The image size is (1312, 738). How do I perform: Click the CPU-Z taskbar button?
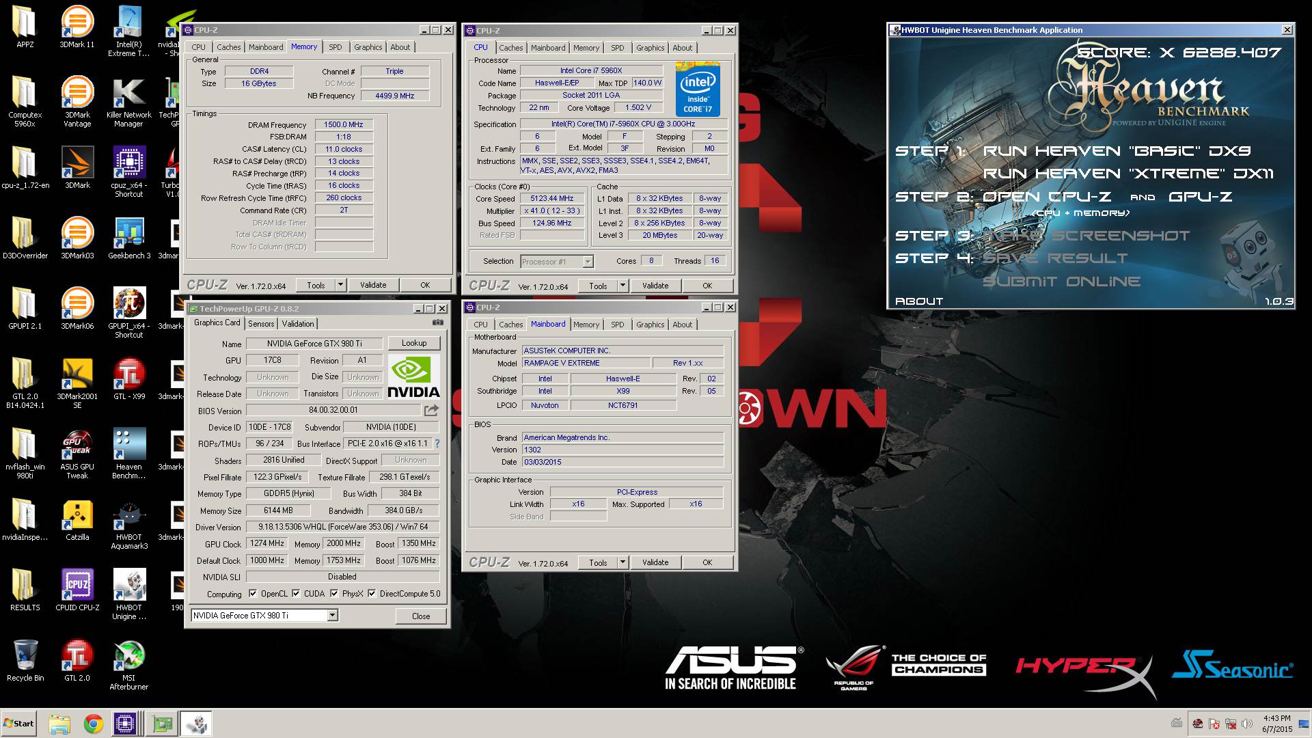[125, 724]
